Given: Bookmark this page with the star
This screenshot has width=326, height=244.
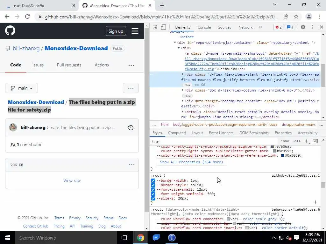Looking at the screenshot, I should [296, 17].
